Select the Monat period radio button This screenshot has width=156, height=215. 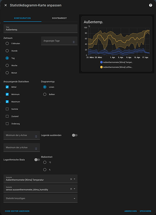[x=7, y=73]
